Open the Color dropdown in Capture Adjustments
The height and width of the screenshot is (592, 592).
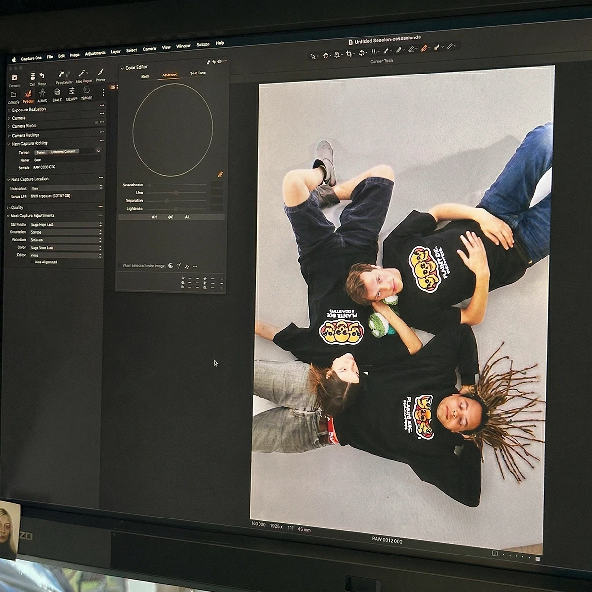coord(66,247)
